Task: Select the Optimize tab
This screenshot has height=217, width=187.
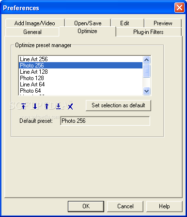Action: click(x=87, y=31)
